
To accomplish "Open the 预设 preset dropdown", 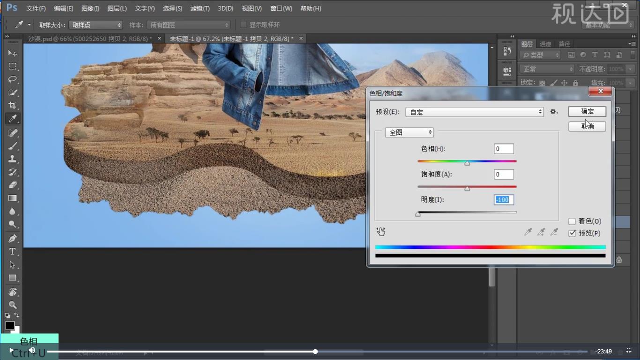I will [x=474, y=112].
